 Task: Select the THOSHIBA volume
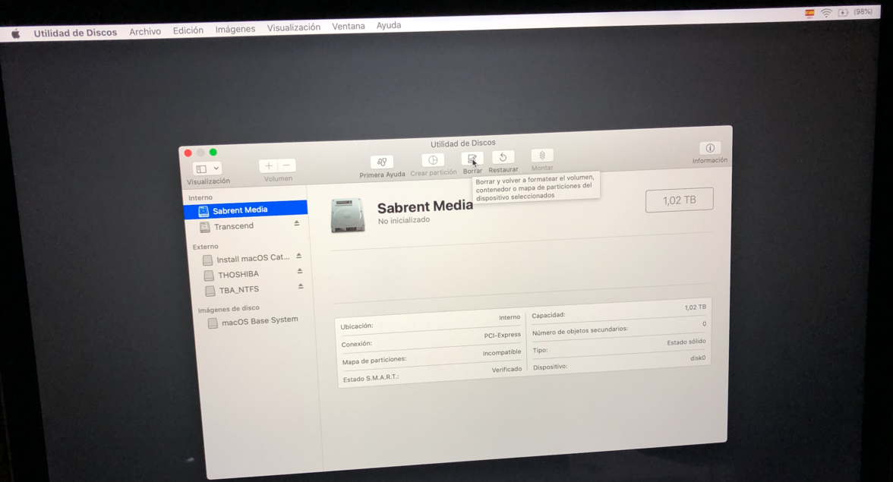pyautogui.click(x=238, y=274)
